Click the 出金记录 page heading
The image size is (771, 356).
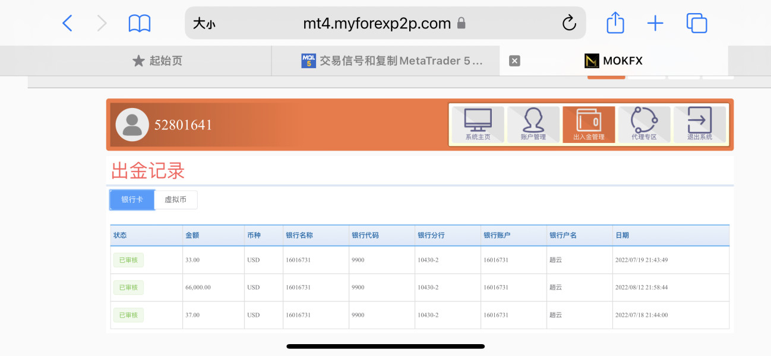click(x=148, y=171)
